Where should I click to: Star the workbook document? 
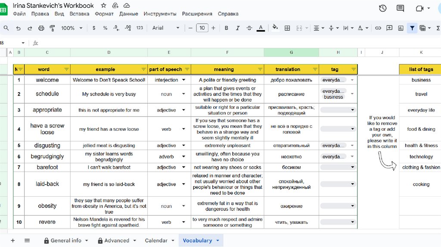[103, 6]
